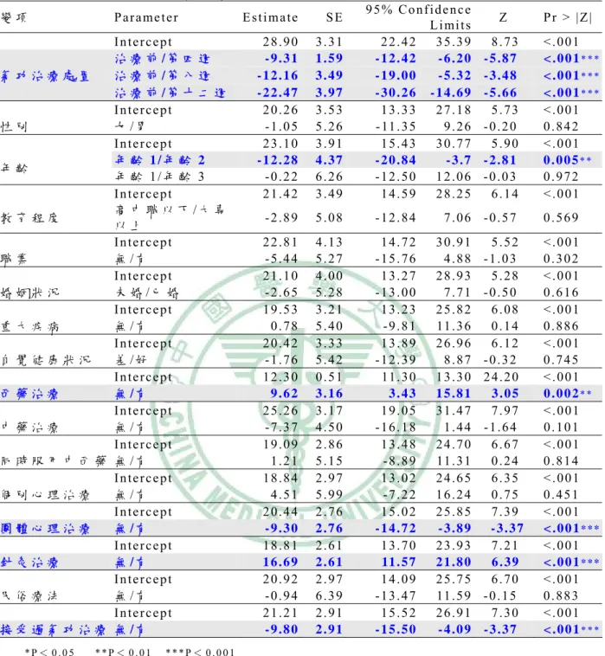Click the variable label 團體心理治療
Screen dimensions: 605x656
(x=45, y=529)
